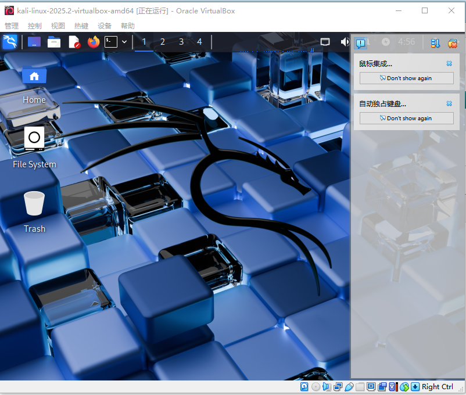Minimize the VirtualBox window
This screenshot has width=466, height=395.
pyautogui.click(x=399, y=10)
